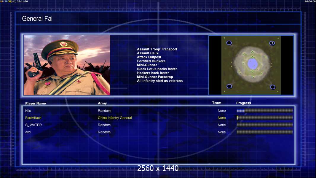Click team None for S_WATER

pyautogui.click(x=222, y=125)
